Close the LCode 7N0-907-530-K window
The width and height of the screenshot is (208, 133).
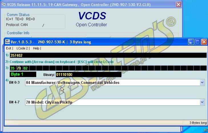[x=204, y=42]
